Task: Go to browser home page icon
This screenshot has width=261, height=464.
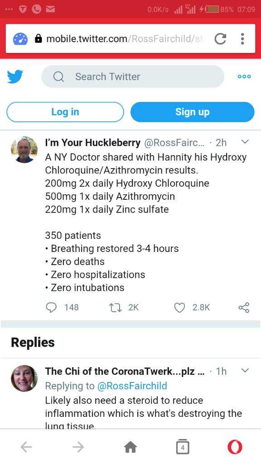Action: click(130, 447)
